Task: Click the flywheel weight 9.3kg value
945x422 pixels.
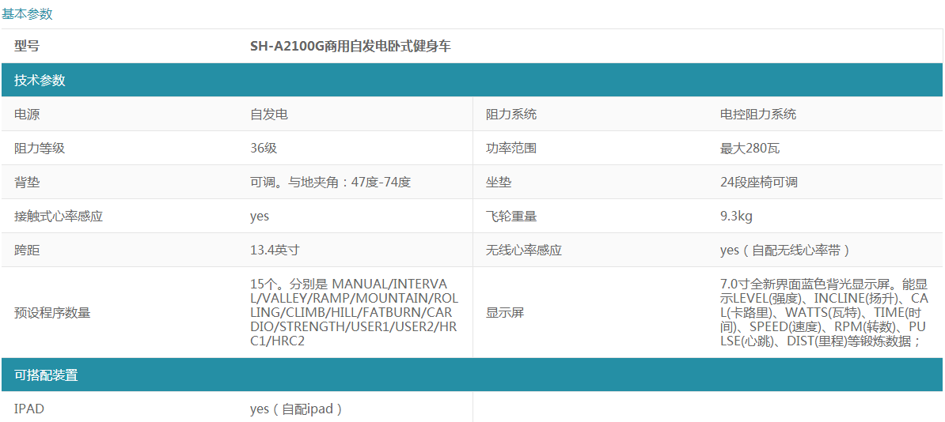Action: (736, 217)
